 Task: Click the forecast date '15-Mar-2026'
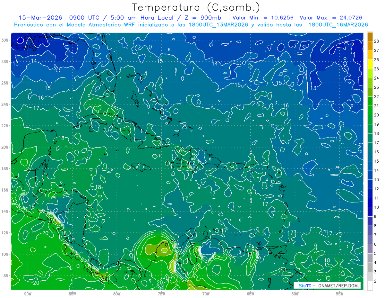tap(40, 18)
